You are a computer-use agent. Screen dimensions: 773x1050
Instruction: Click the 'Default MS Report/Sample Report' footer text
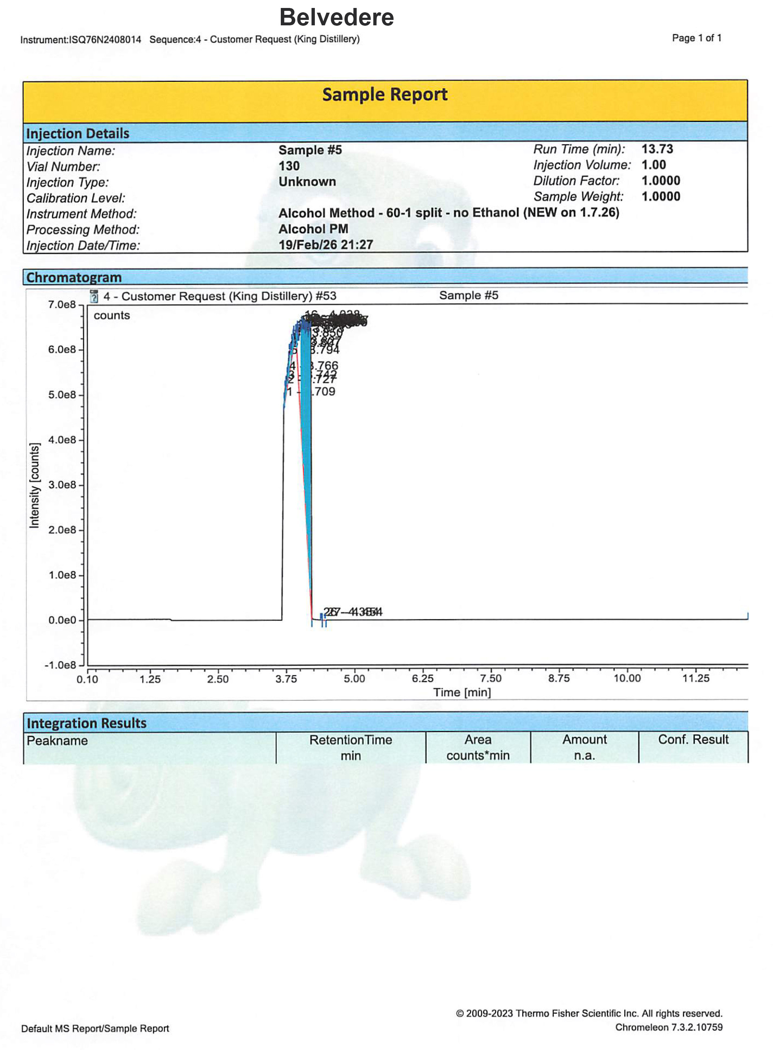pyautogui.click(x=95, y=1029)
